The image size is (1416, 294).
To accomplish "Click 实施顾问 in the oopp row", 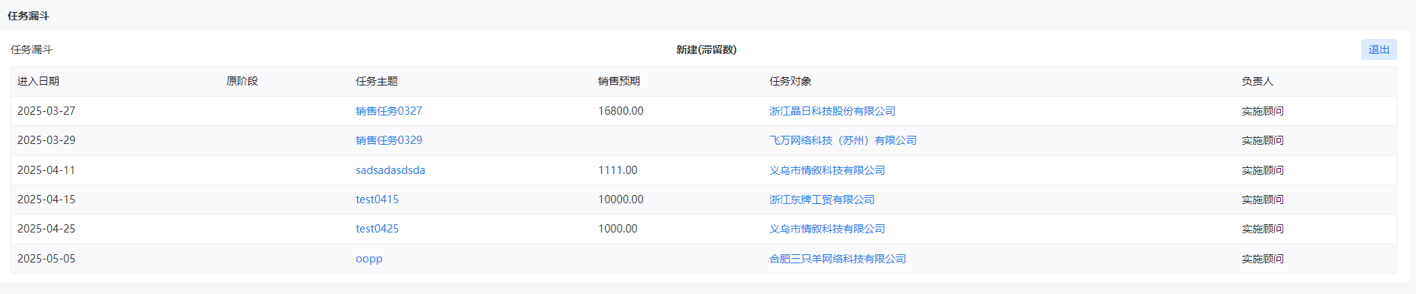I will point(1262,259).
